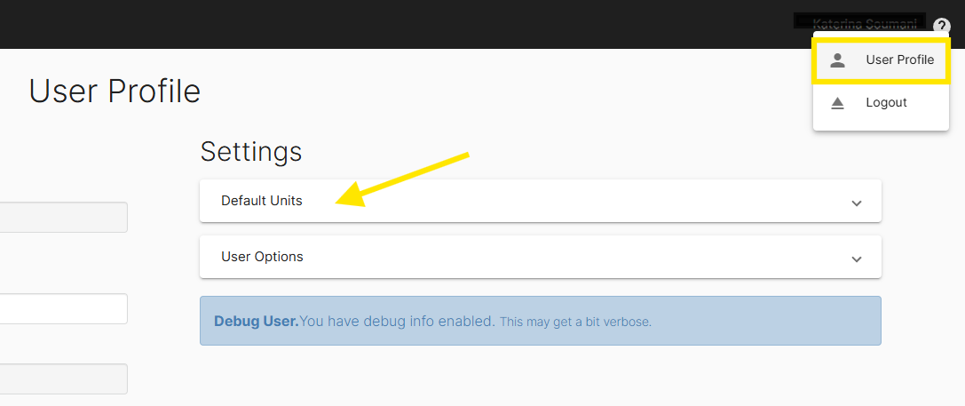Viewport: 965px width, 406px height.
Task: Click the help question mark icon
Action: (x=942, y=26)
